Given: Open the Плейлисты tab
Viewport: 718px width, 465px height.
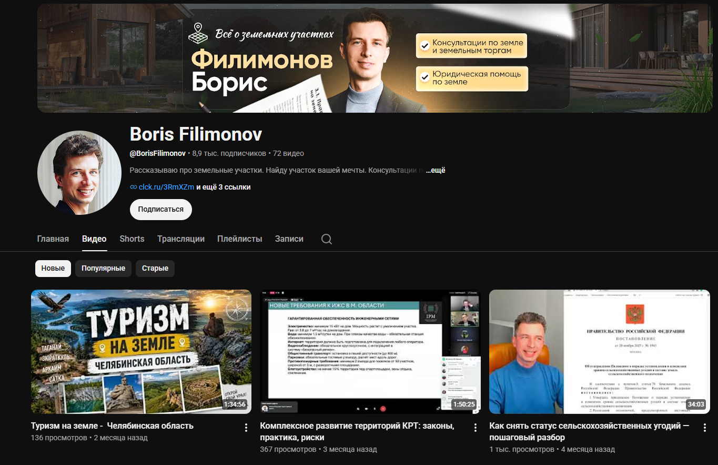Looking at the screenshot, I should coord(240,239).
